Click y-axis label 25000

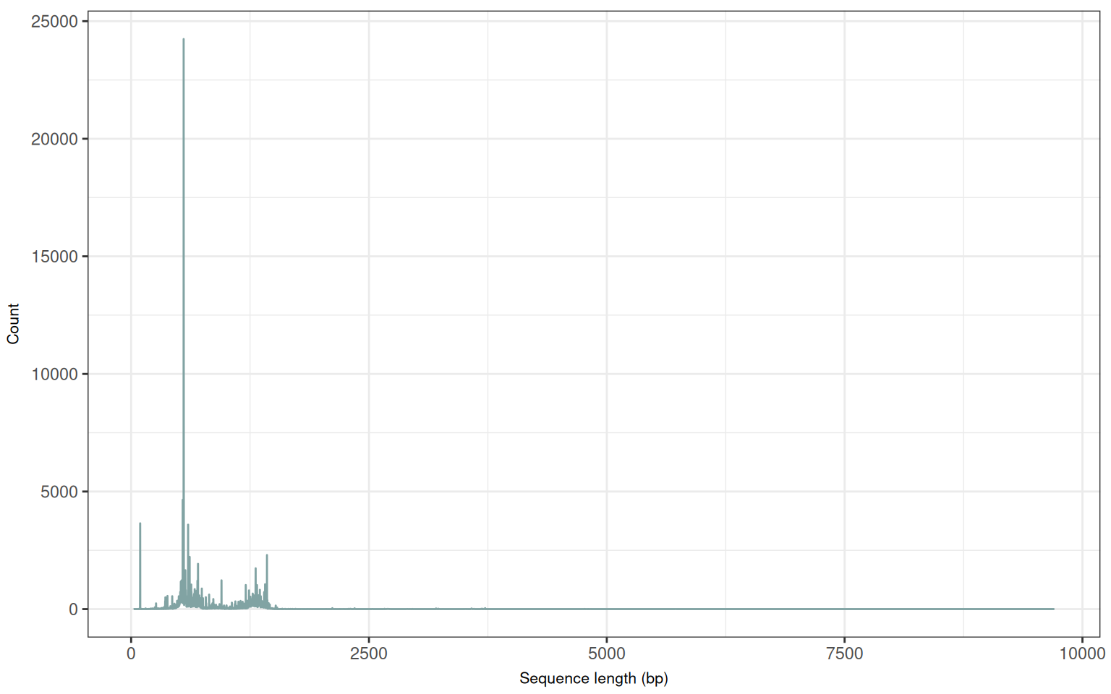coord(54,22)
